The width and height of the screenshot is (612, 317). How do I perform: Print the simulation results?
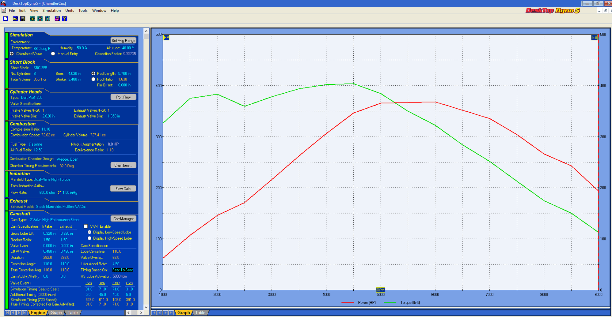(57, 19)
